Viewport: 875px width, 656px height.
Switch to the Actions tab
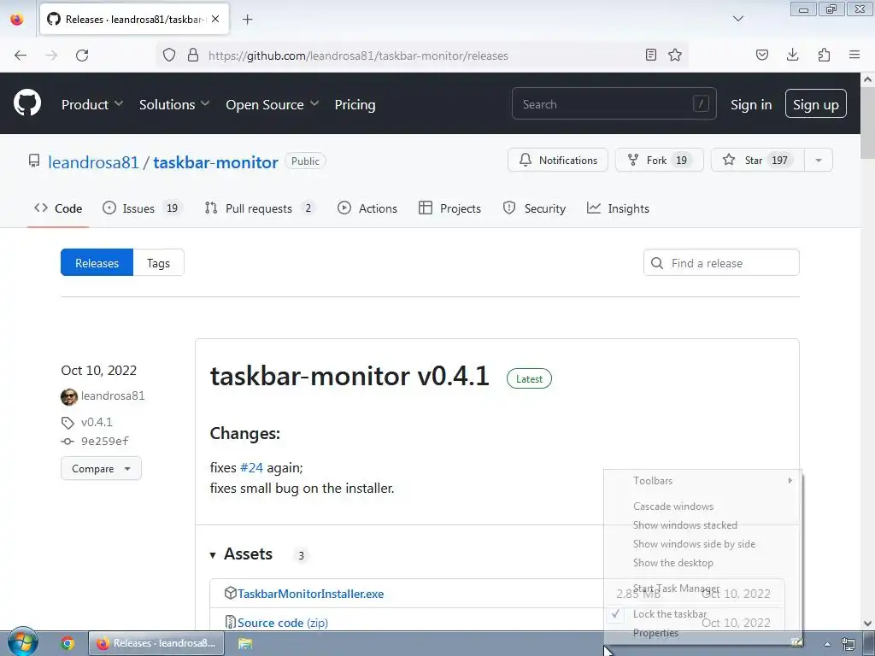pos(367,208)
